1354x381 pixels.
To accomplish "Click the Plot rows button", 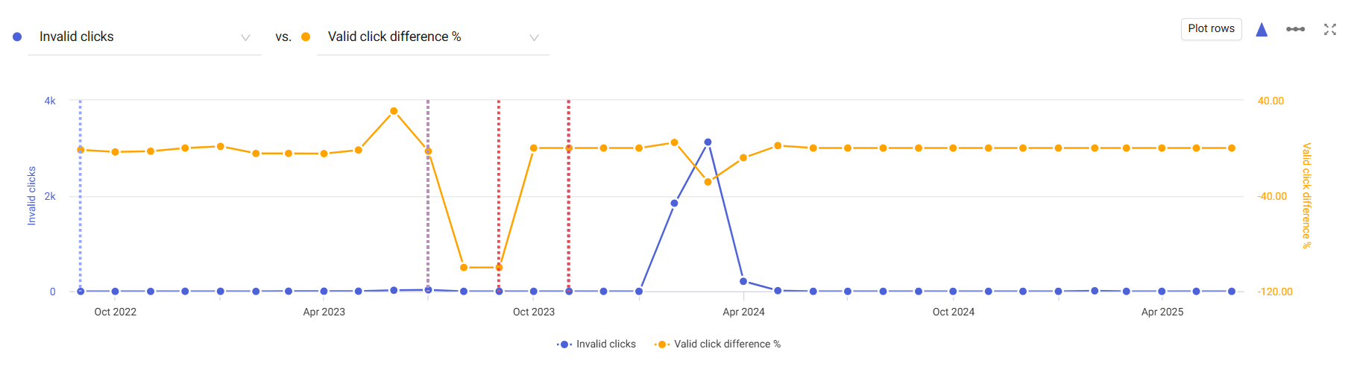I will [x=1211, y=29].
